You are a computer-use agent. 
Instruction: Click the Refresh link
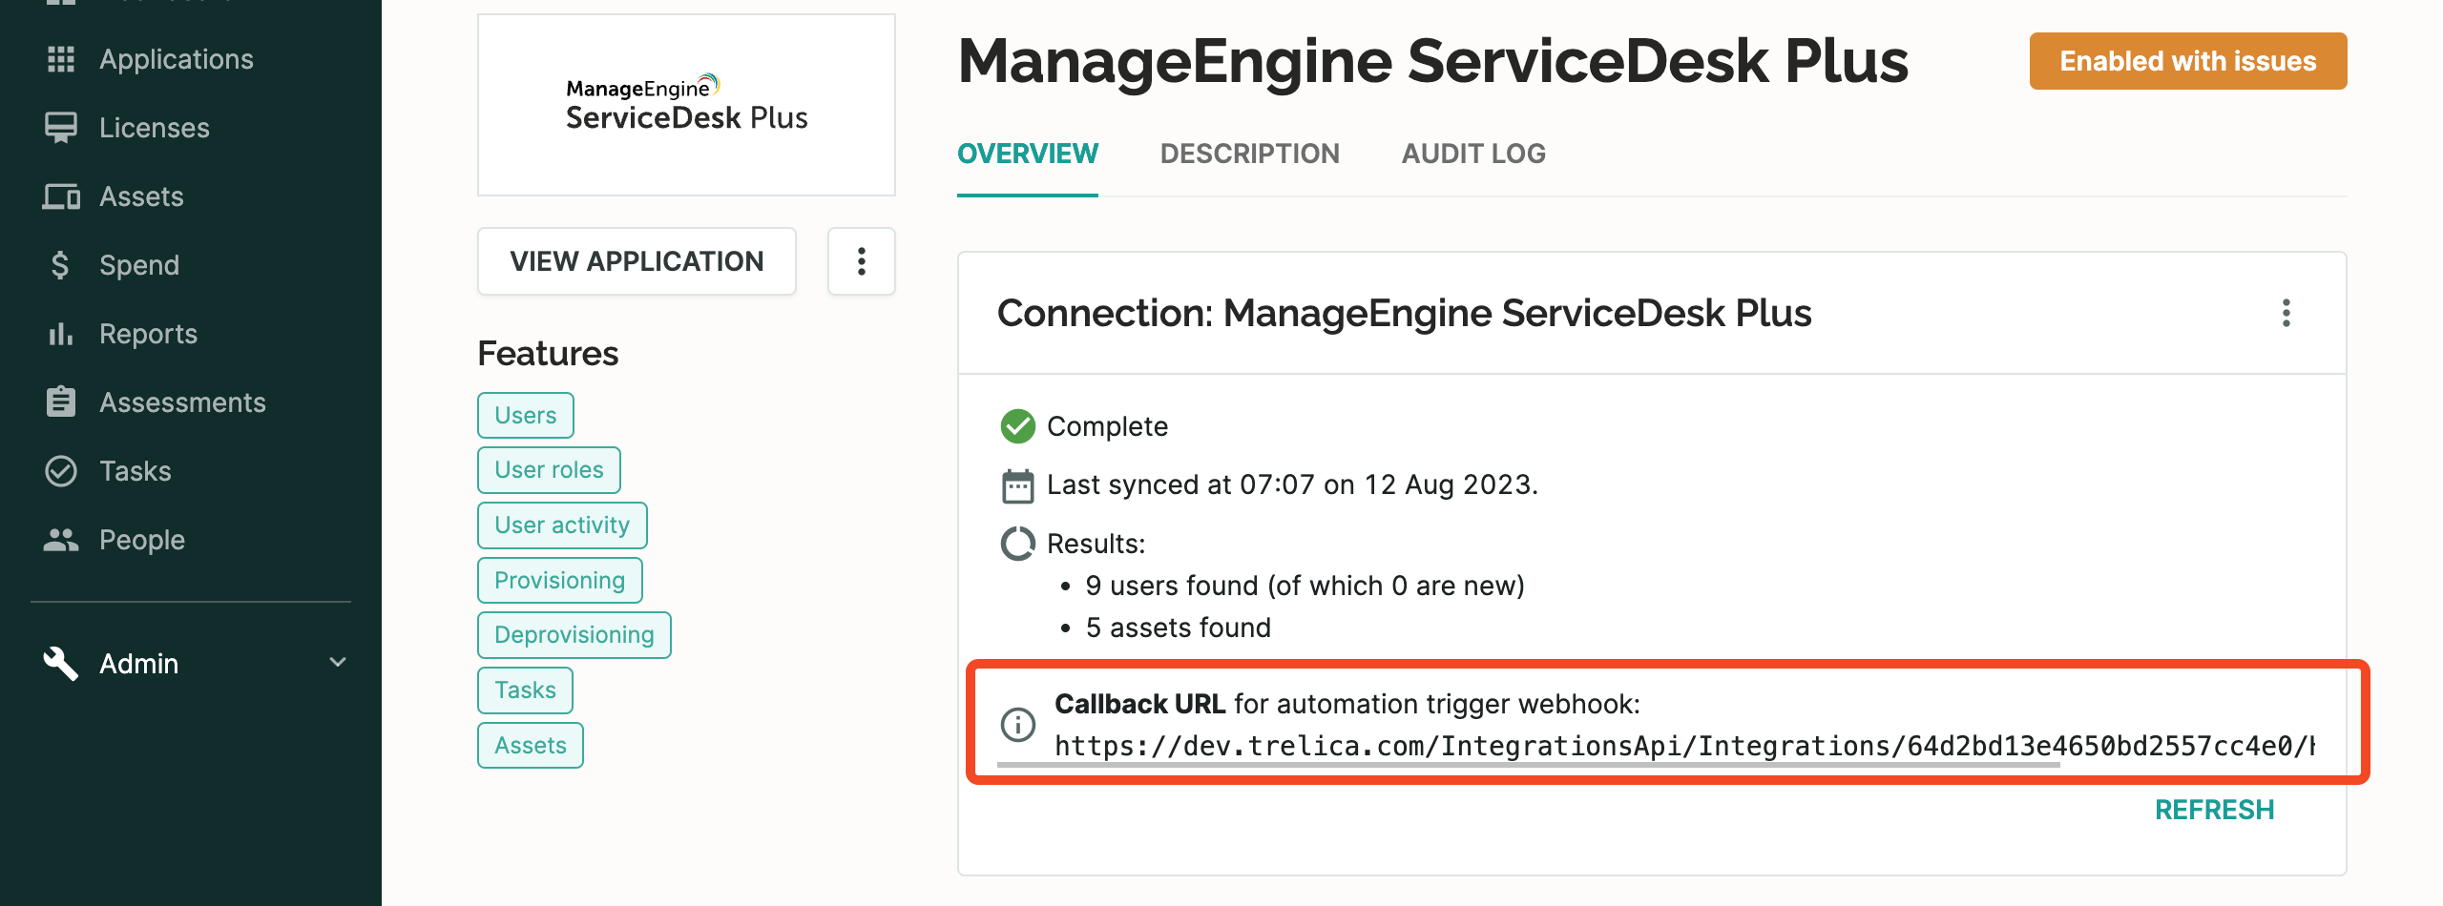coord(2214,810)
